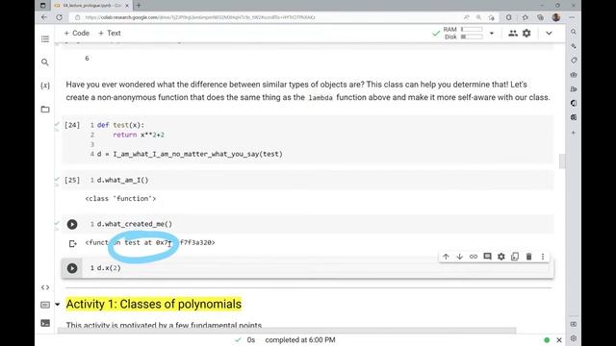Click the horizontal scrollbar at bottom
Viewport: 616px width, 346px height.
tap(287, 331)
